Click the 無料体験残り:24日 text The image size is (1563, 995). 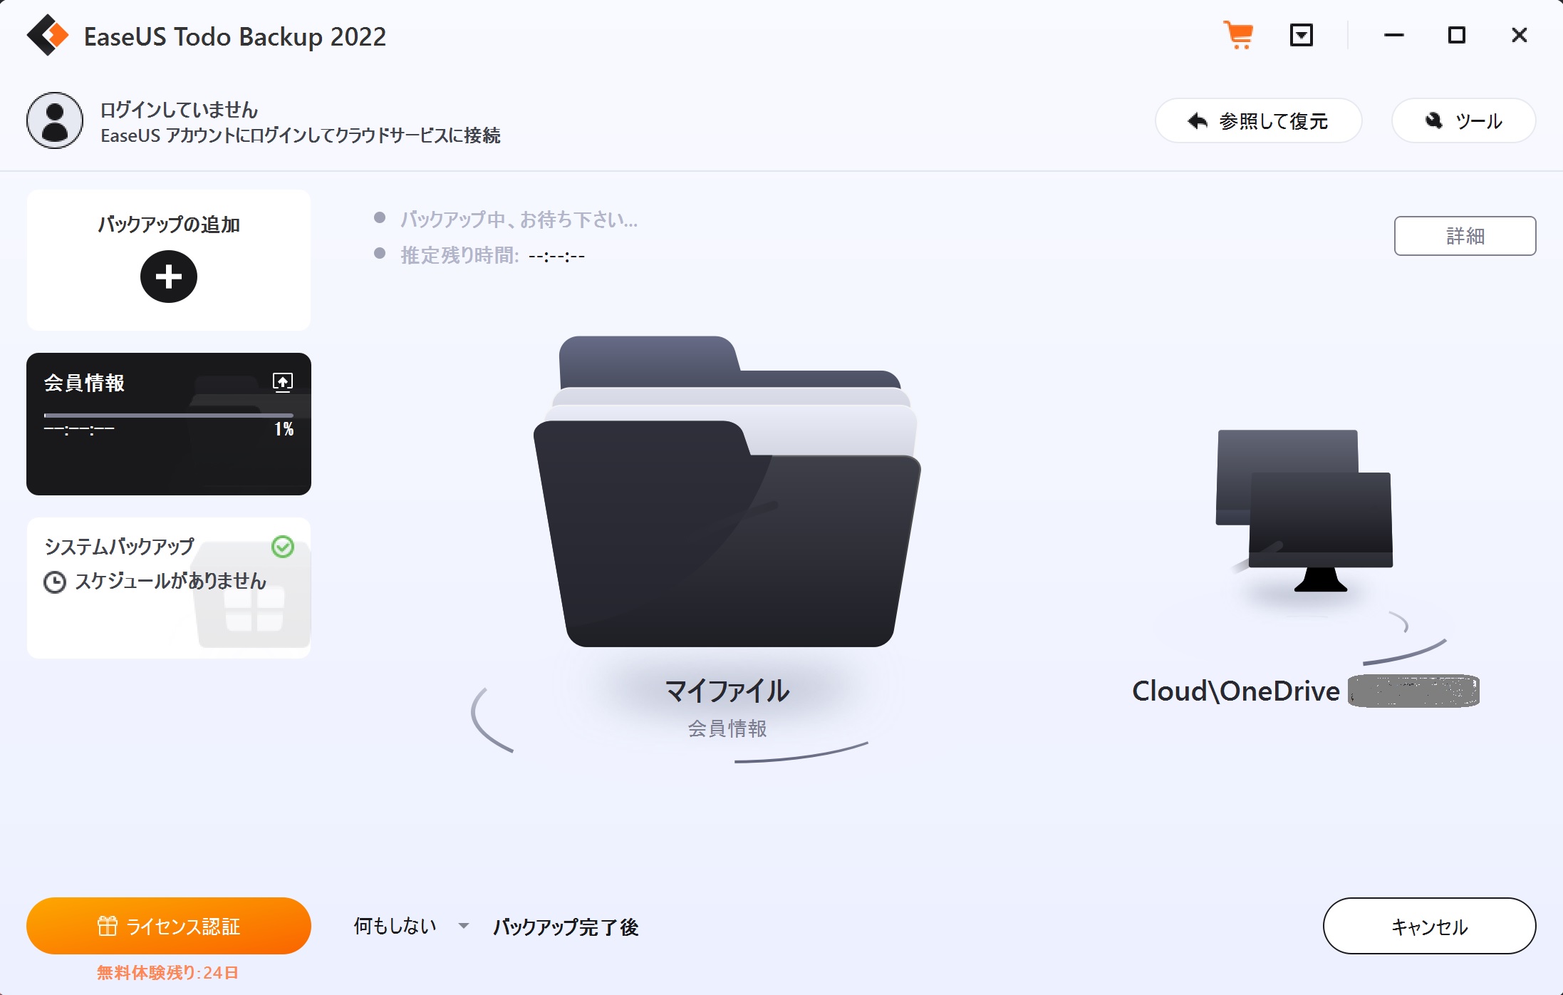coord(168,972)
